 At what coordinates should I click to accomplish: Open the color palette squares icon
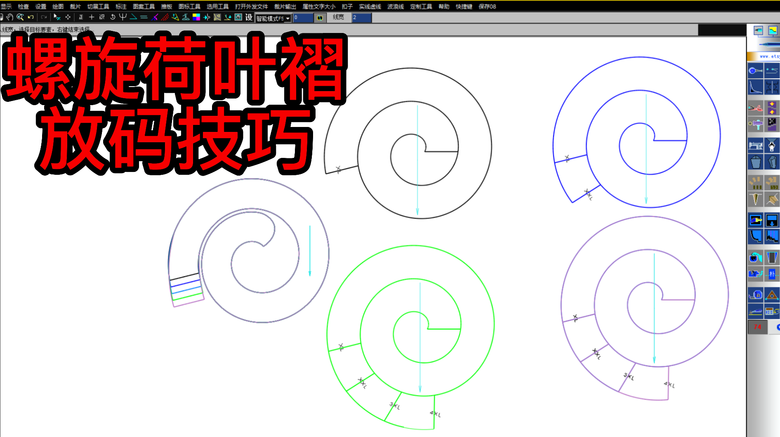pos(196,17)
